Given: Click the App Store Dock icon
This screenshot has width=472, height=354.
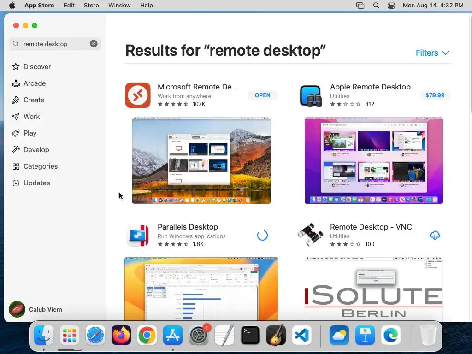Looking at the screenshot, I should (x=173, y=335).
